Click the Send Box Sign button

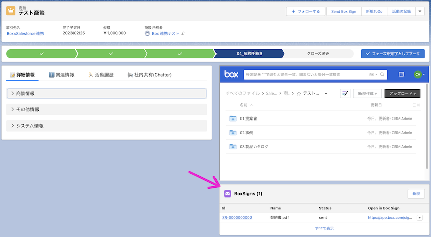pyautogui.click(x=344, y=11)
